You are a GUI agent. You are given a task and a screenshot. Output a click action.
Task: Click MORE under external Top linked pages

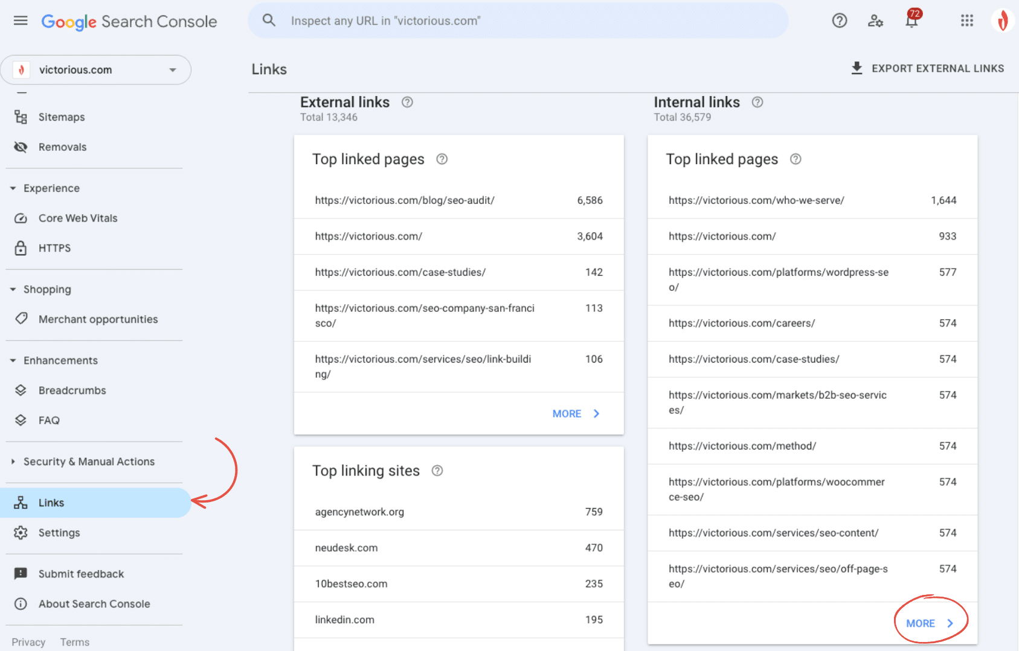pyautogui.click(x=576, y=413)
